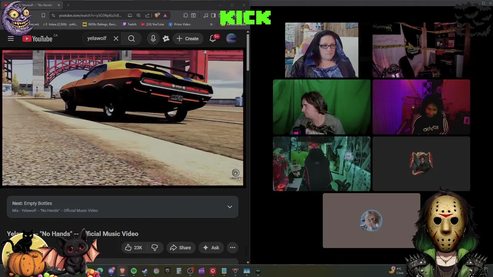Select the green screen webcam tile
Viewport: 493px width, 277px height.
322,107
